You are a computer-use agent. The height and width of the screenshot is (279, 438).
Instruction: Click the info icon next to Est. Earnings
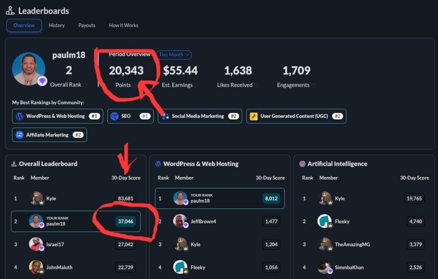196,85
